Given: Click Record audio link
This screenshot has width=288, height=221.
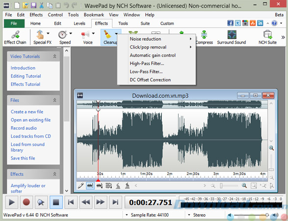Looking at the screenshot, I should (x=24, y=128).
